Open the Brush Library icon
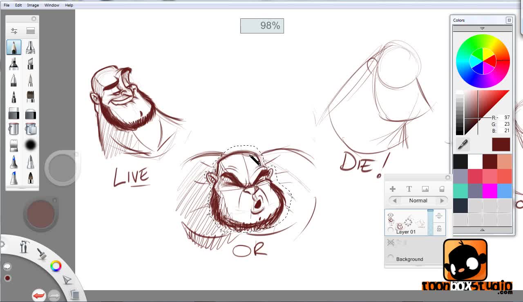Viewport: 523px width, 302px height. pyautogui.click(x=30, y=31)
